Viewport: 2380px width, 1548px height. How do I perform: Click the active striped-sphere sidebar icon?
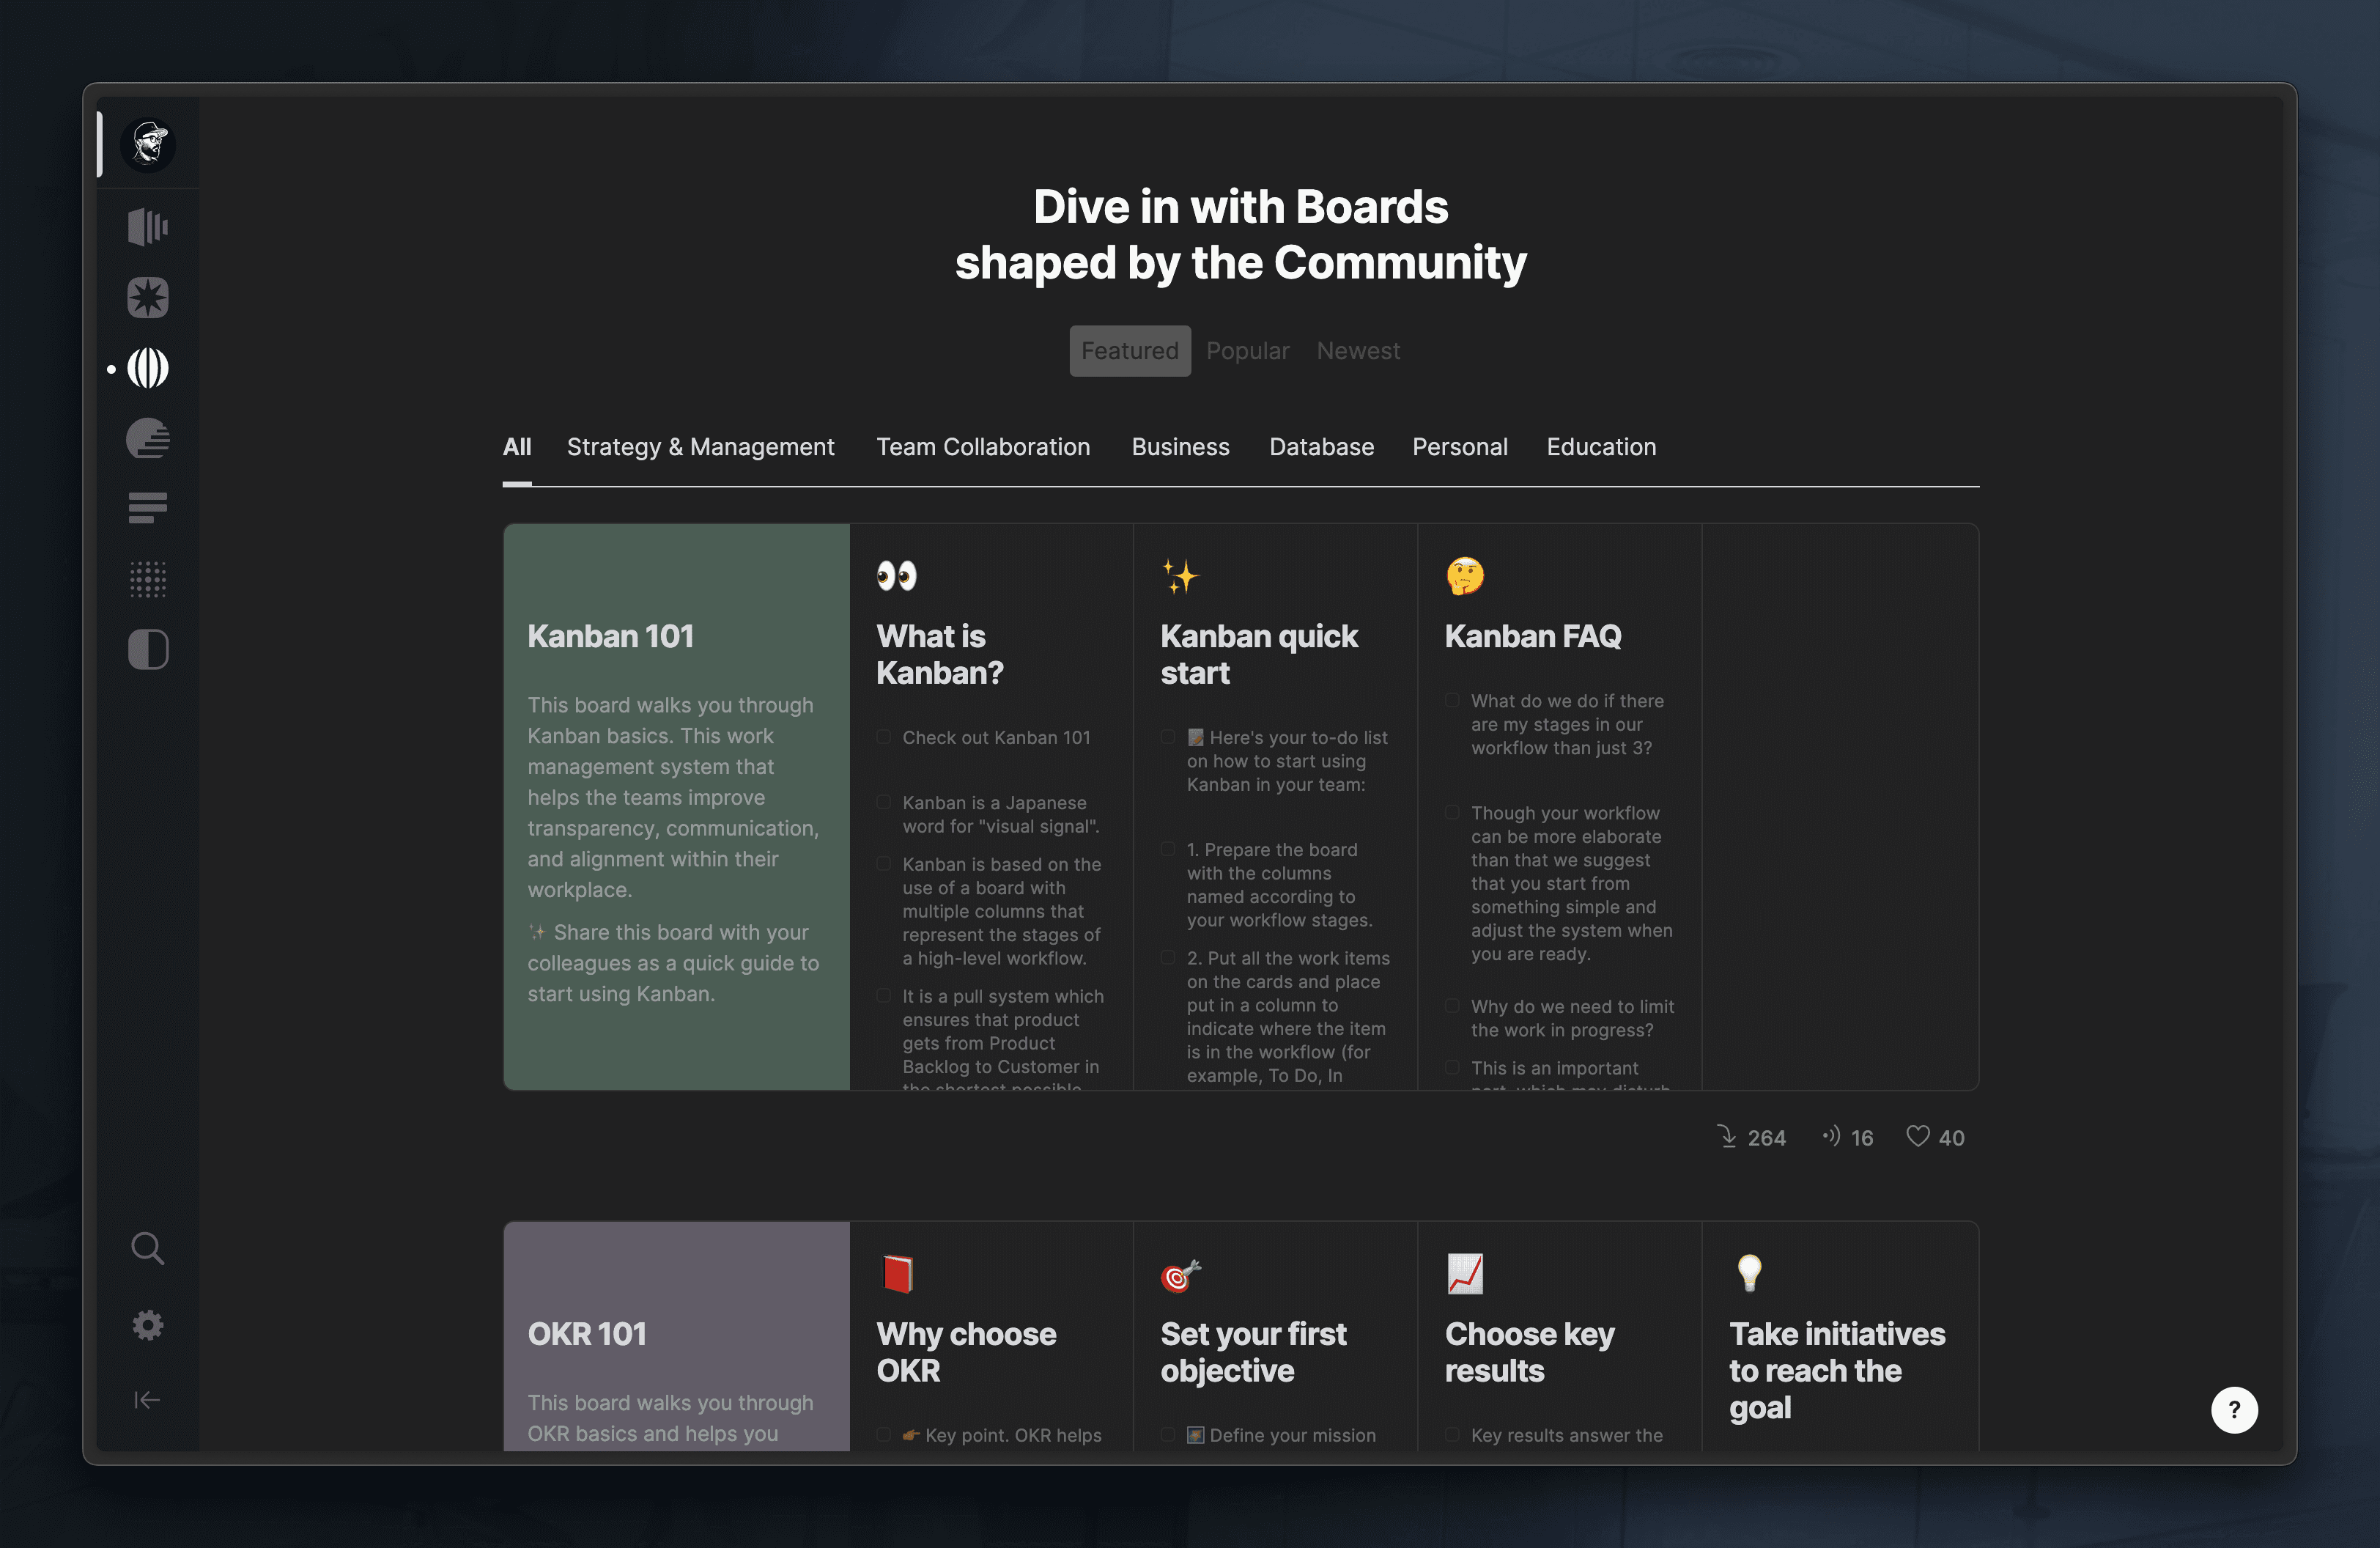tap(148, 368)
